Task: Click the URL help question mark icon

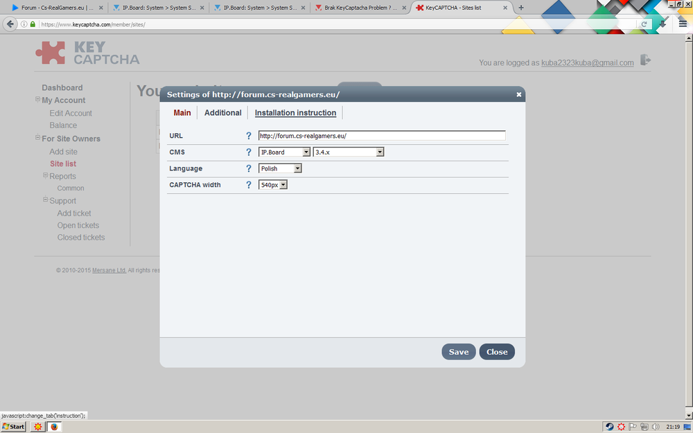Action: 249,136
